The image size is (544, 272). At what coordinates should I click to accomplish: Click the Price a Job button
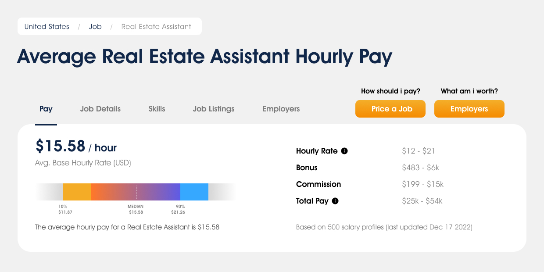click(x=390, y=109)
